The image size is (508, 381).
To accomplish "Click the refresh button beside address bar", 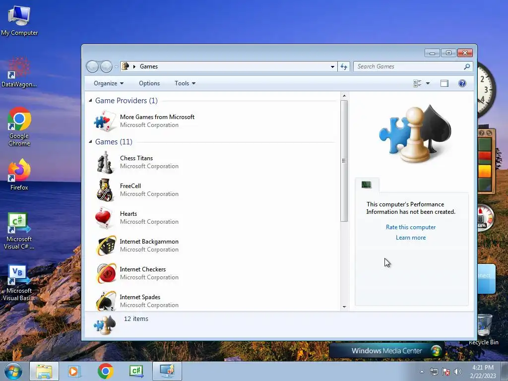I will pyautogui.click(x=343, y=66).
